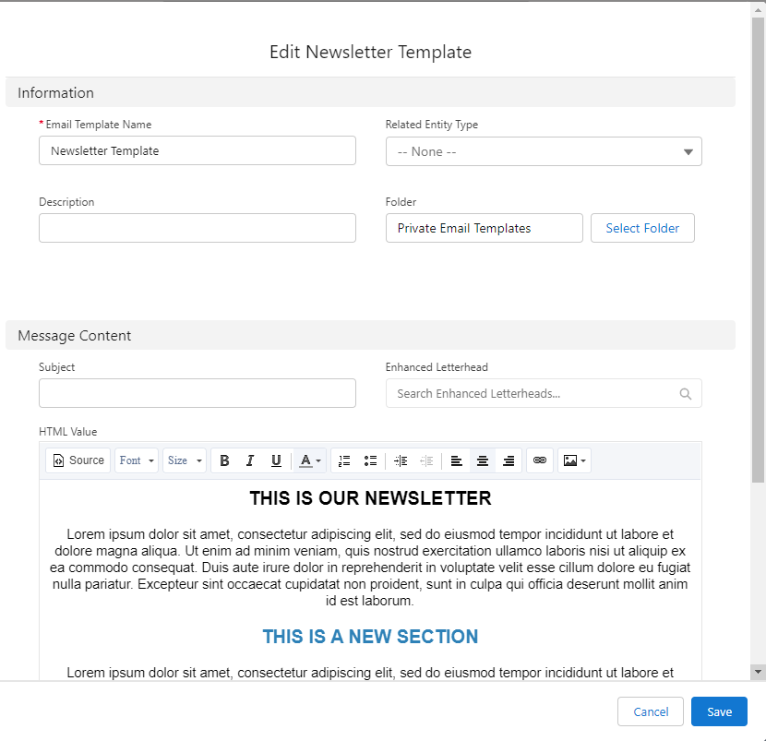The width and height of the screenshot is (766, 741).
Task: Click the Subject input field
Action: click(197, 393)
